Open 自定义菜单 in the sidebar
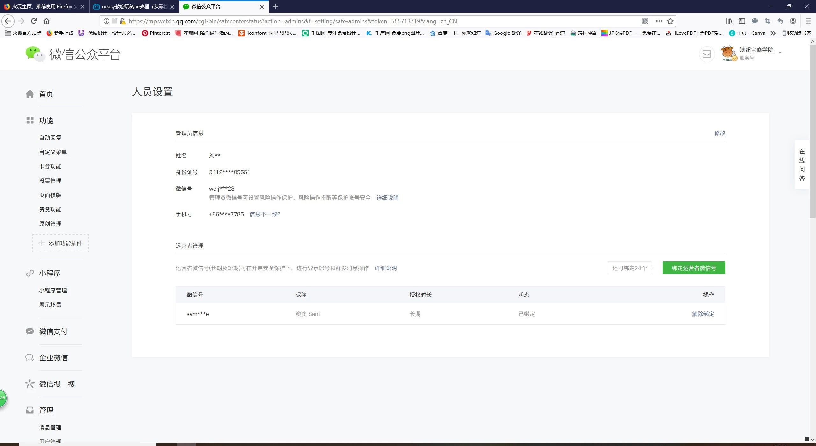This screenshot has width=816, height=446. 53,152
